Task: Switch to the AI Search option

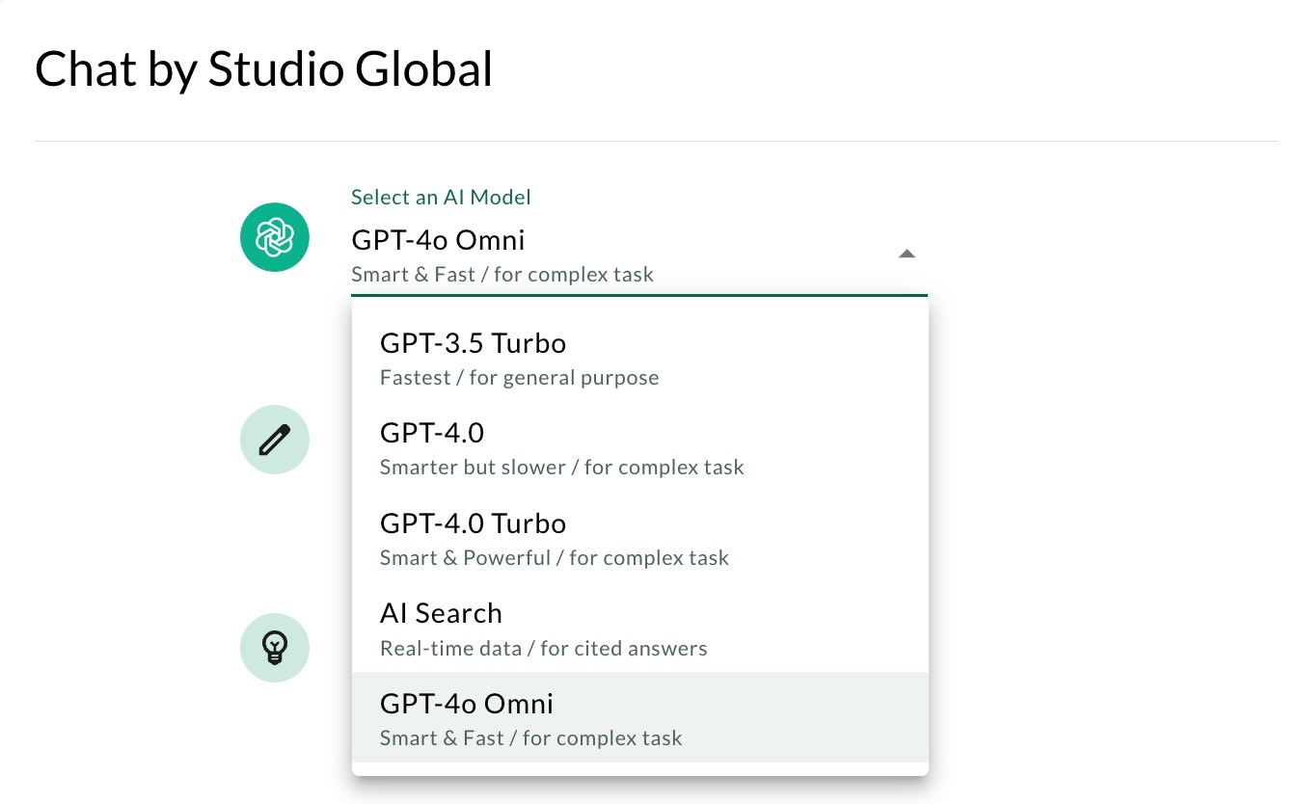Action: tap(639, 628)
